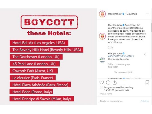The height and width of the screenshot is (114, 152).
Task: Toggle the Siguiendo follow status
Action: (132, 14)
